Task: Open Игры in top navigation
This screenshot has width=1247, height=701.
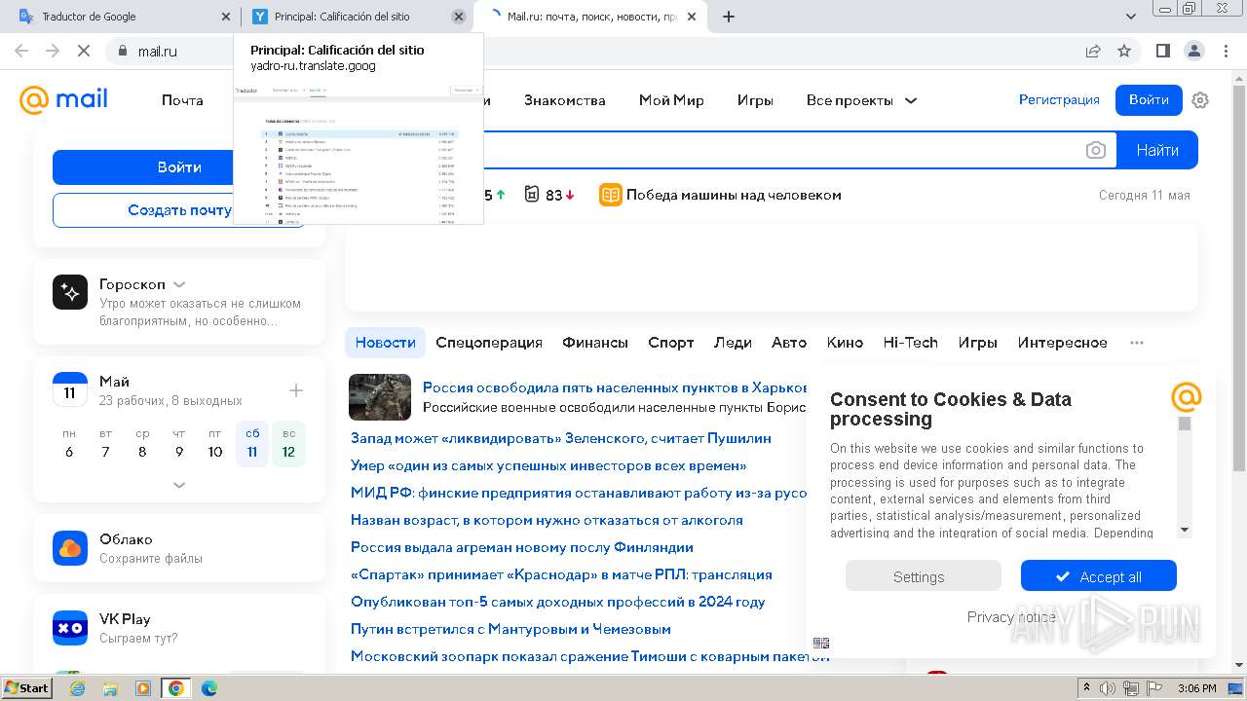Action: pyautogui.click(x=755, y=100)
